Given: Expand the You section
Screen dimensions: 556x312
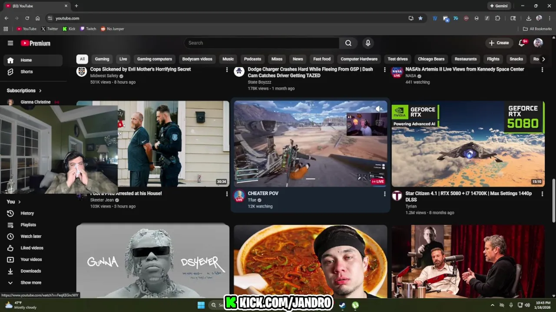Looking at the screenshot, I should 13,201.
